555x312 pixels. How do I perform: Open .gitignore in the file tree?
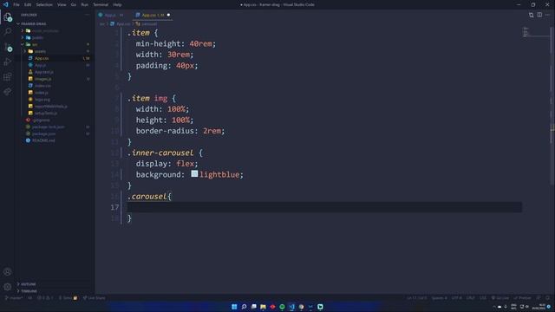coord(41,120)
